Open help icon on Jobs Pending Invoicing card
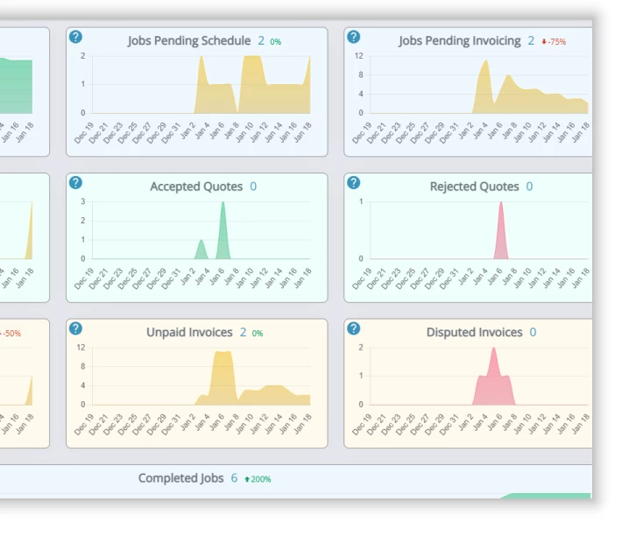Screen dimensions: 622x558 pyautogui.click(x=353, y=37)
